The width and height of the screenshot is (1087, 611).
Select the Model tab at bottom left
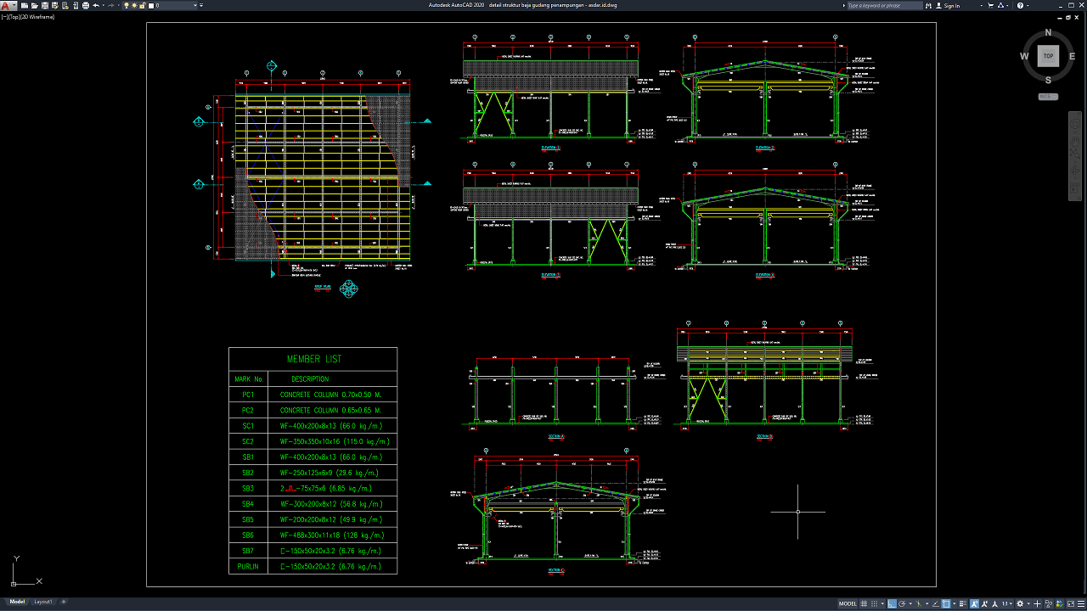pos(17,602)
